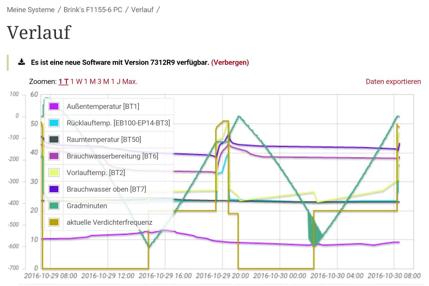Toggle the Rücklauftemp. [EB100-EP14-BT3] legend label
This screenshot has height=286, width=429.
tap(118, 123)
